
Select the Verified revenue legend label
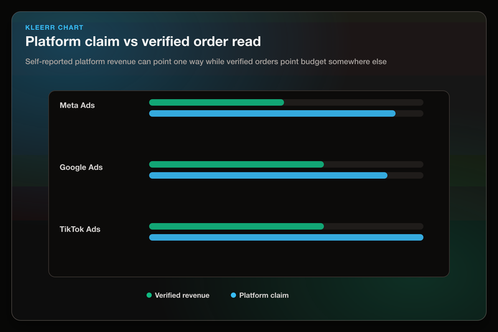pyautogui.click(x=182, y=295)
